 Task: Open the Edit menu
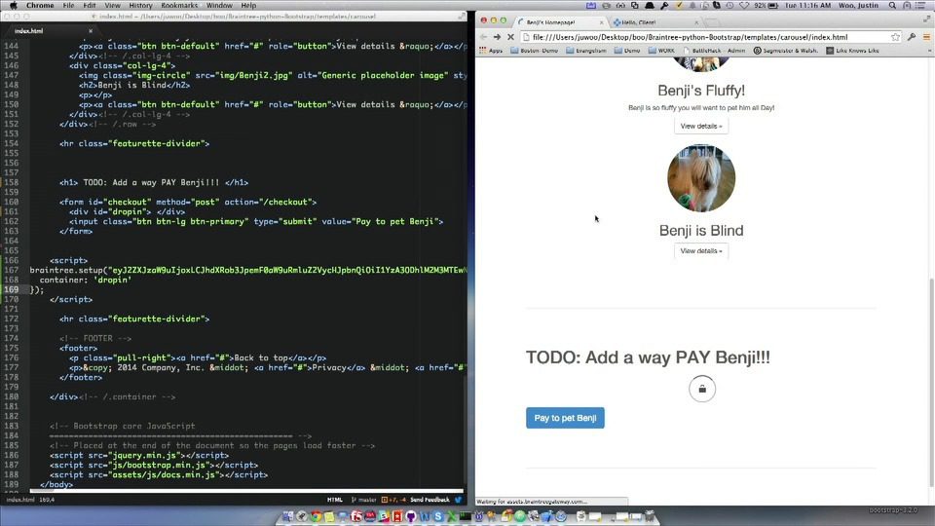pos(90,6)
